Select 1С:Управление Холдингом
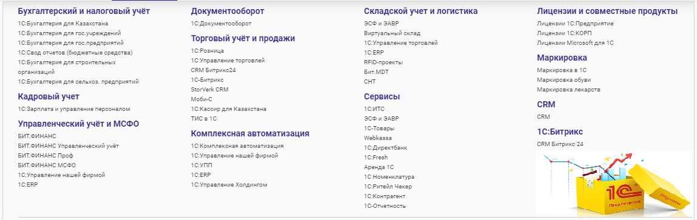The image size is (697, 220). pyautogui.click(x=229, y=185)
